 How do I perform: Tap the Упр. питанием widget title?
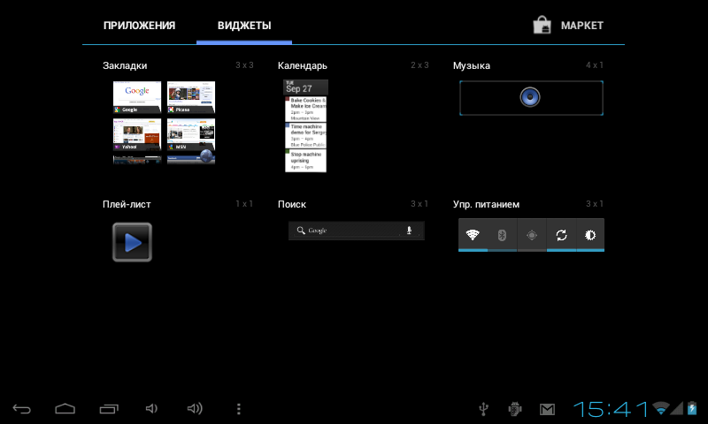tap(486, 204)
